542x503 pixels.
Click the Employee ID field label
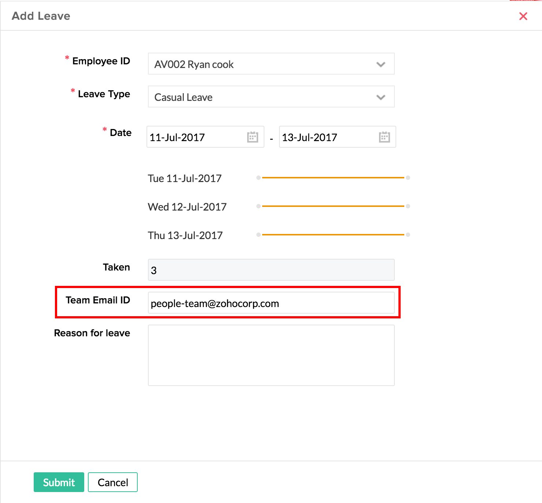(101, 61)
